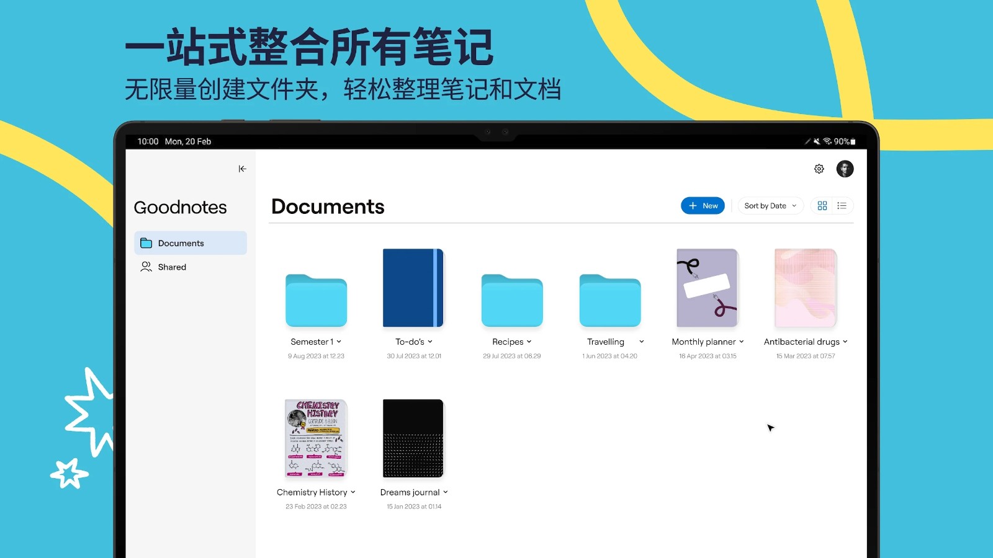Open the Monthly planner notebook

[708, 288]
